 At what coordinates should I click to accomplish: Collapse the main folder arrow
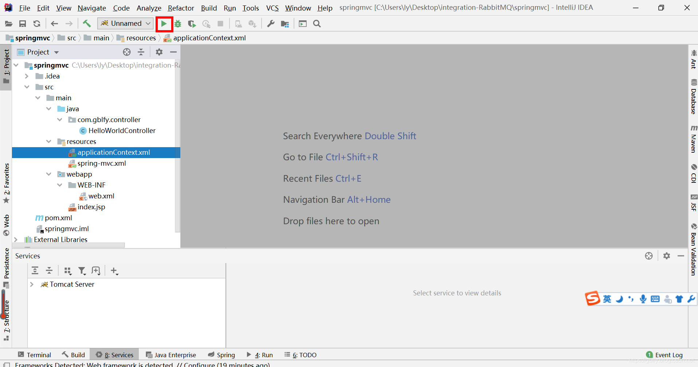pos(38,98)
